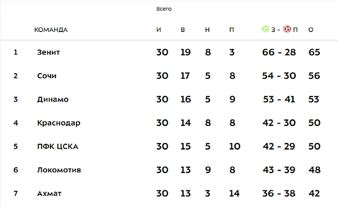Click Зенит's 65 points value
This screenshot has width=338, height=207.
(x=314, y=52)
